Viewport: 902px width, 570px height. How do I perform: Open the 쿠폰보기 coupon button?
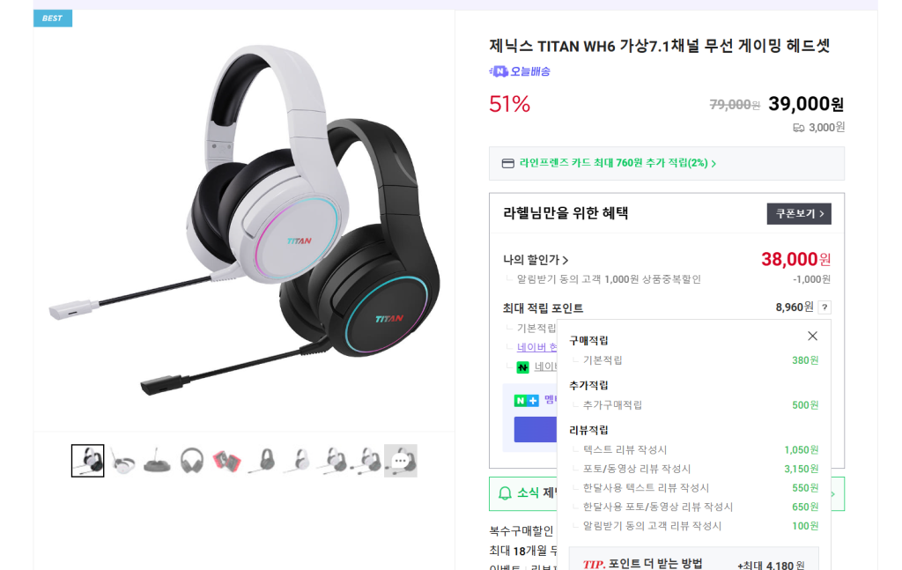[x=798, y=213]
